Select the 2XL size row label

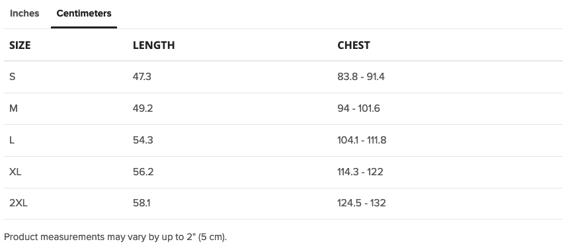click(18, 203)
